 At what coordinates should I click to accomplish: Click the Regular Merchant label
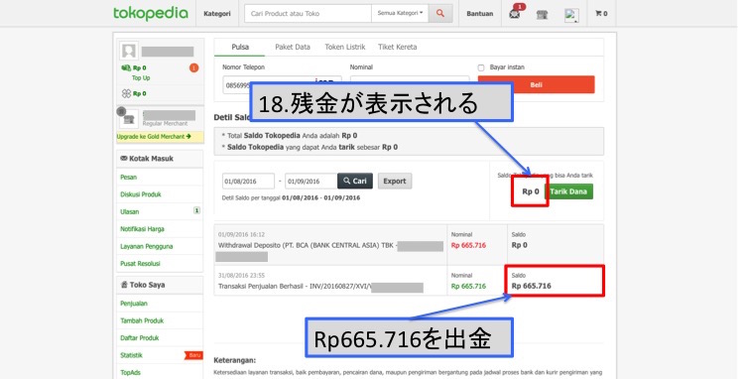165,123
